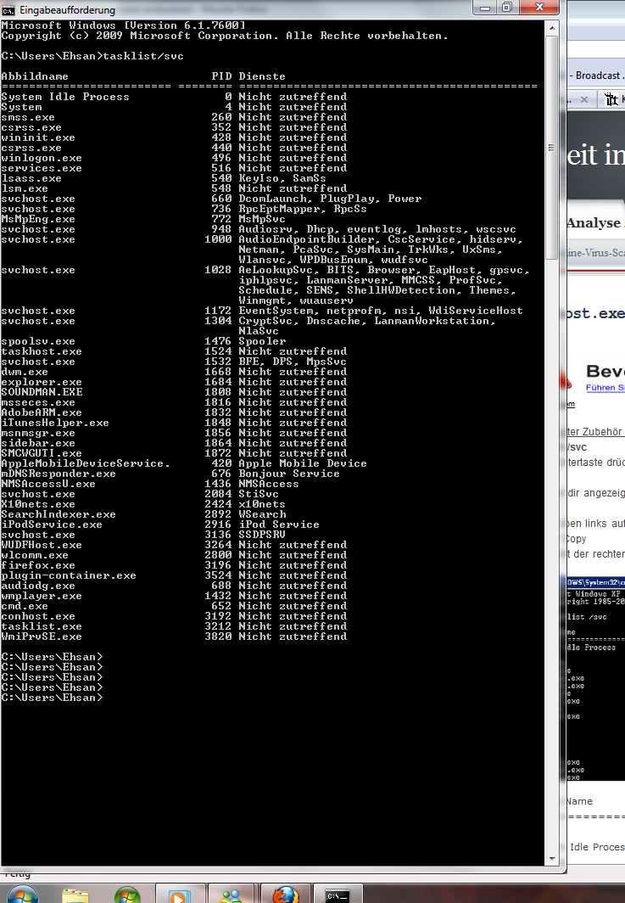Screen dimensions: 625x903
Task: Click the 'lsass.exe' process row
Action: tap(164, 178)
